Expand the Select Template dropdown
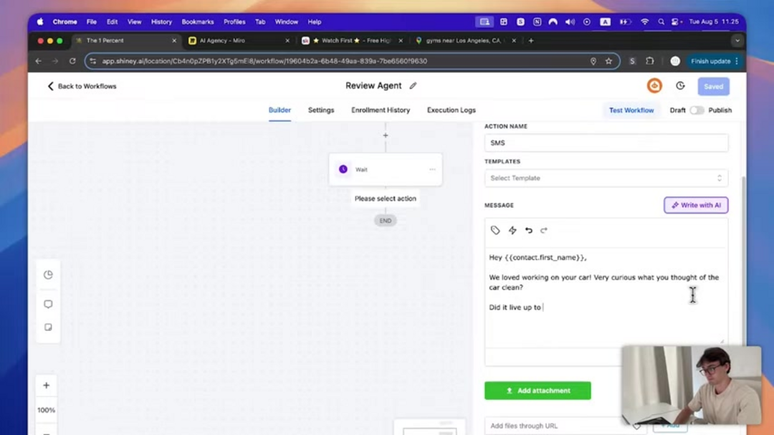Viewport: 774px width, 435px height. tap(606, 178)
